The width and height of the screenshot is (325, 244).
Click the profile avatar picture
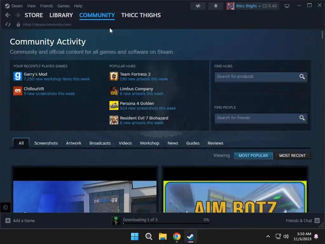[230, 6]
